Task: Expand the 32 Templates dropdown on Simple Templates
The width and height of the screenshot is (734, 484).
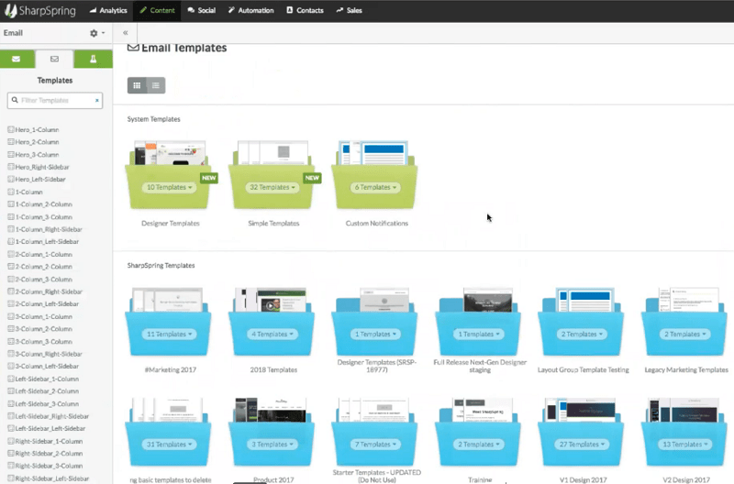Action: click(x=272, y=187)
